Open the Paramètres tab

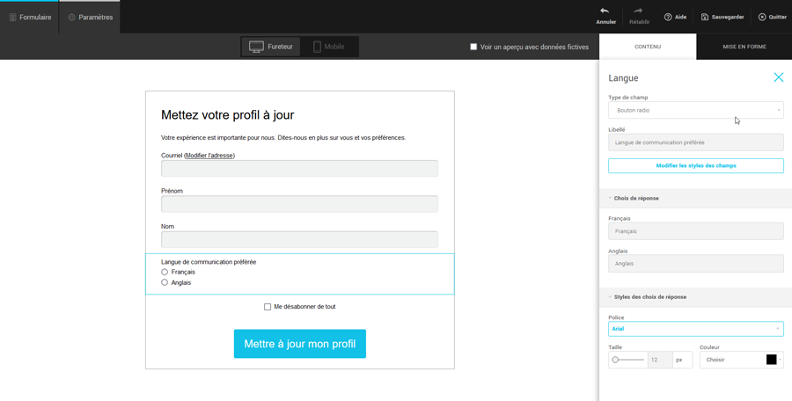90,18
